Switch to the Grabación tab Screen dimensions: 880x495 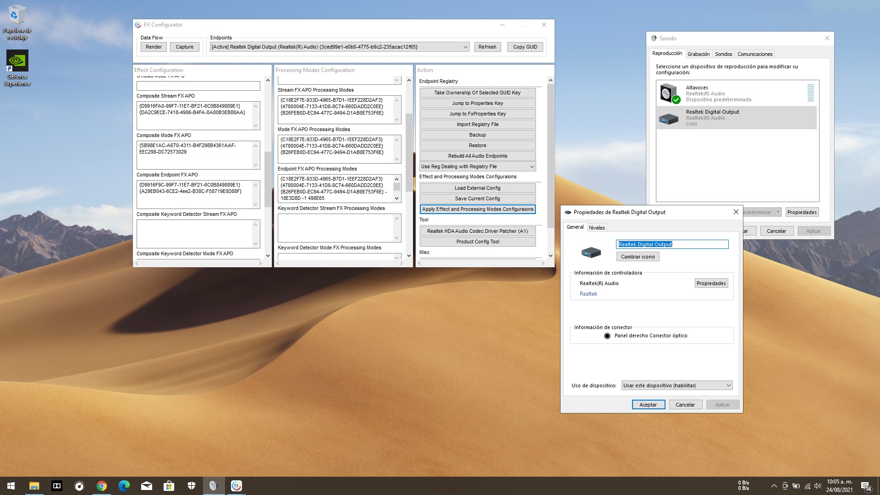click(x=698, y=54)
